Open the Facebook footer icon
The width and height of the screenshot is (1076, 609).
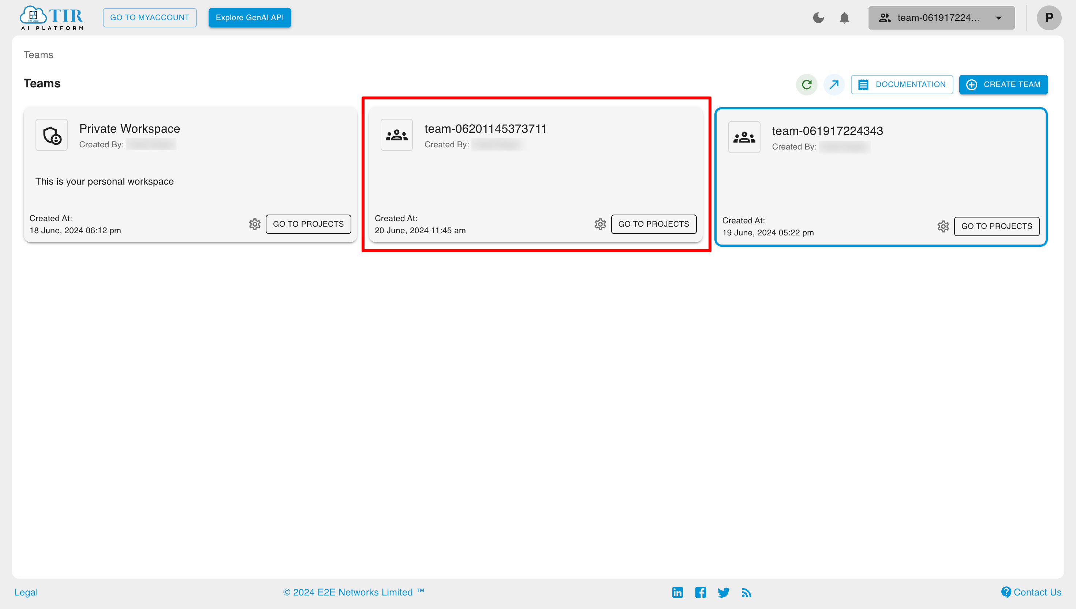click(x=700, y=592)
